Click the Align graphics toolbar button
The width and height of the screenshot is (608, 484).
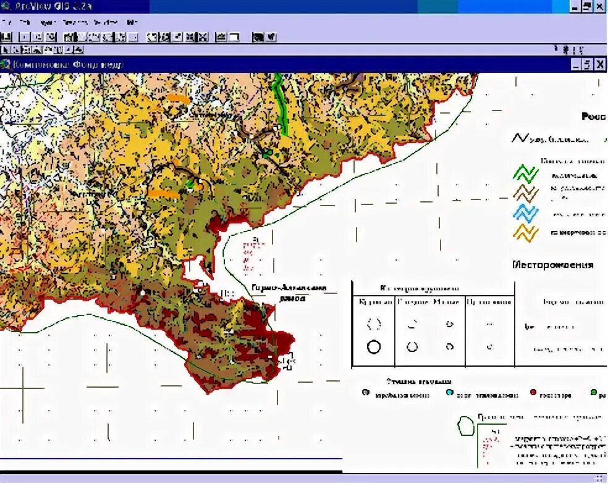click(120, 37)
